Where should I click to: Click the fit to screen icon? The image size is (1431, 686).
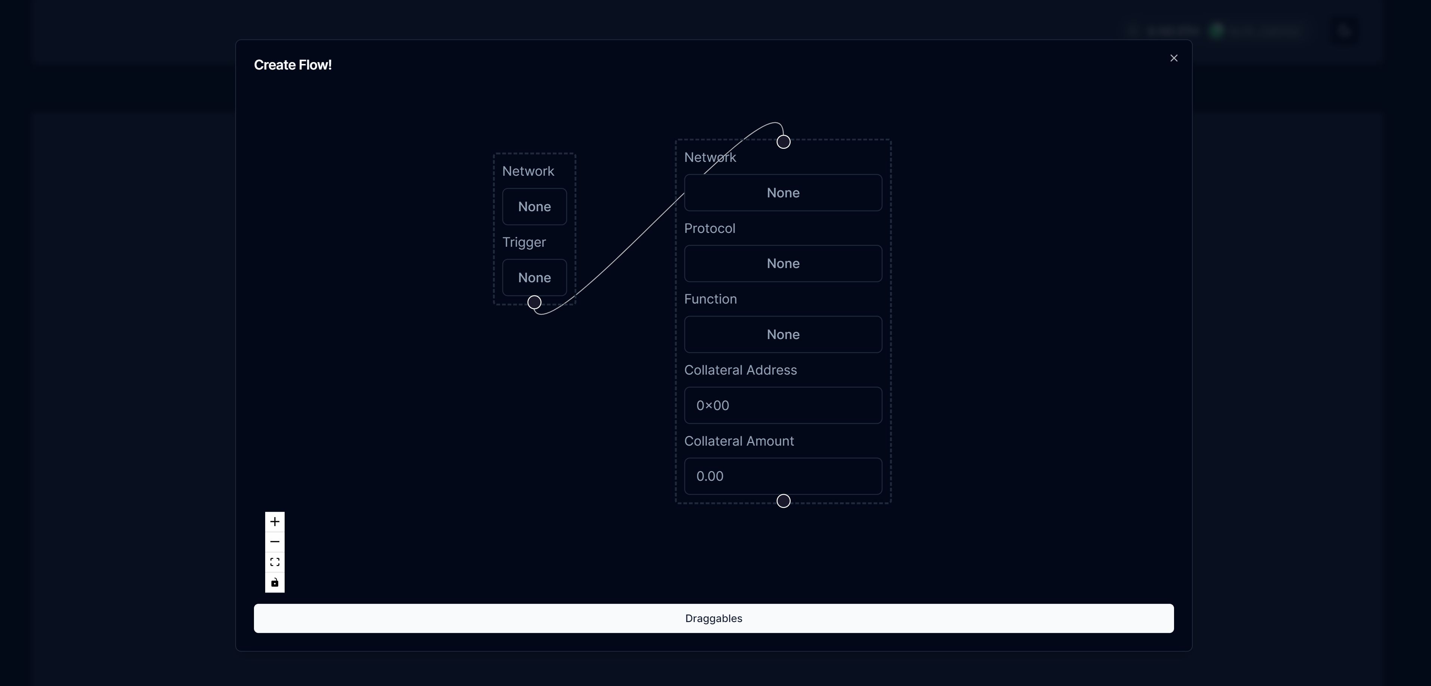275,561
